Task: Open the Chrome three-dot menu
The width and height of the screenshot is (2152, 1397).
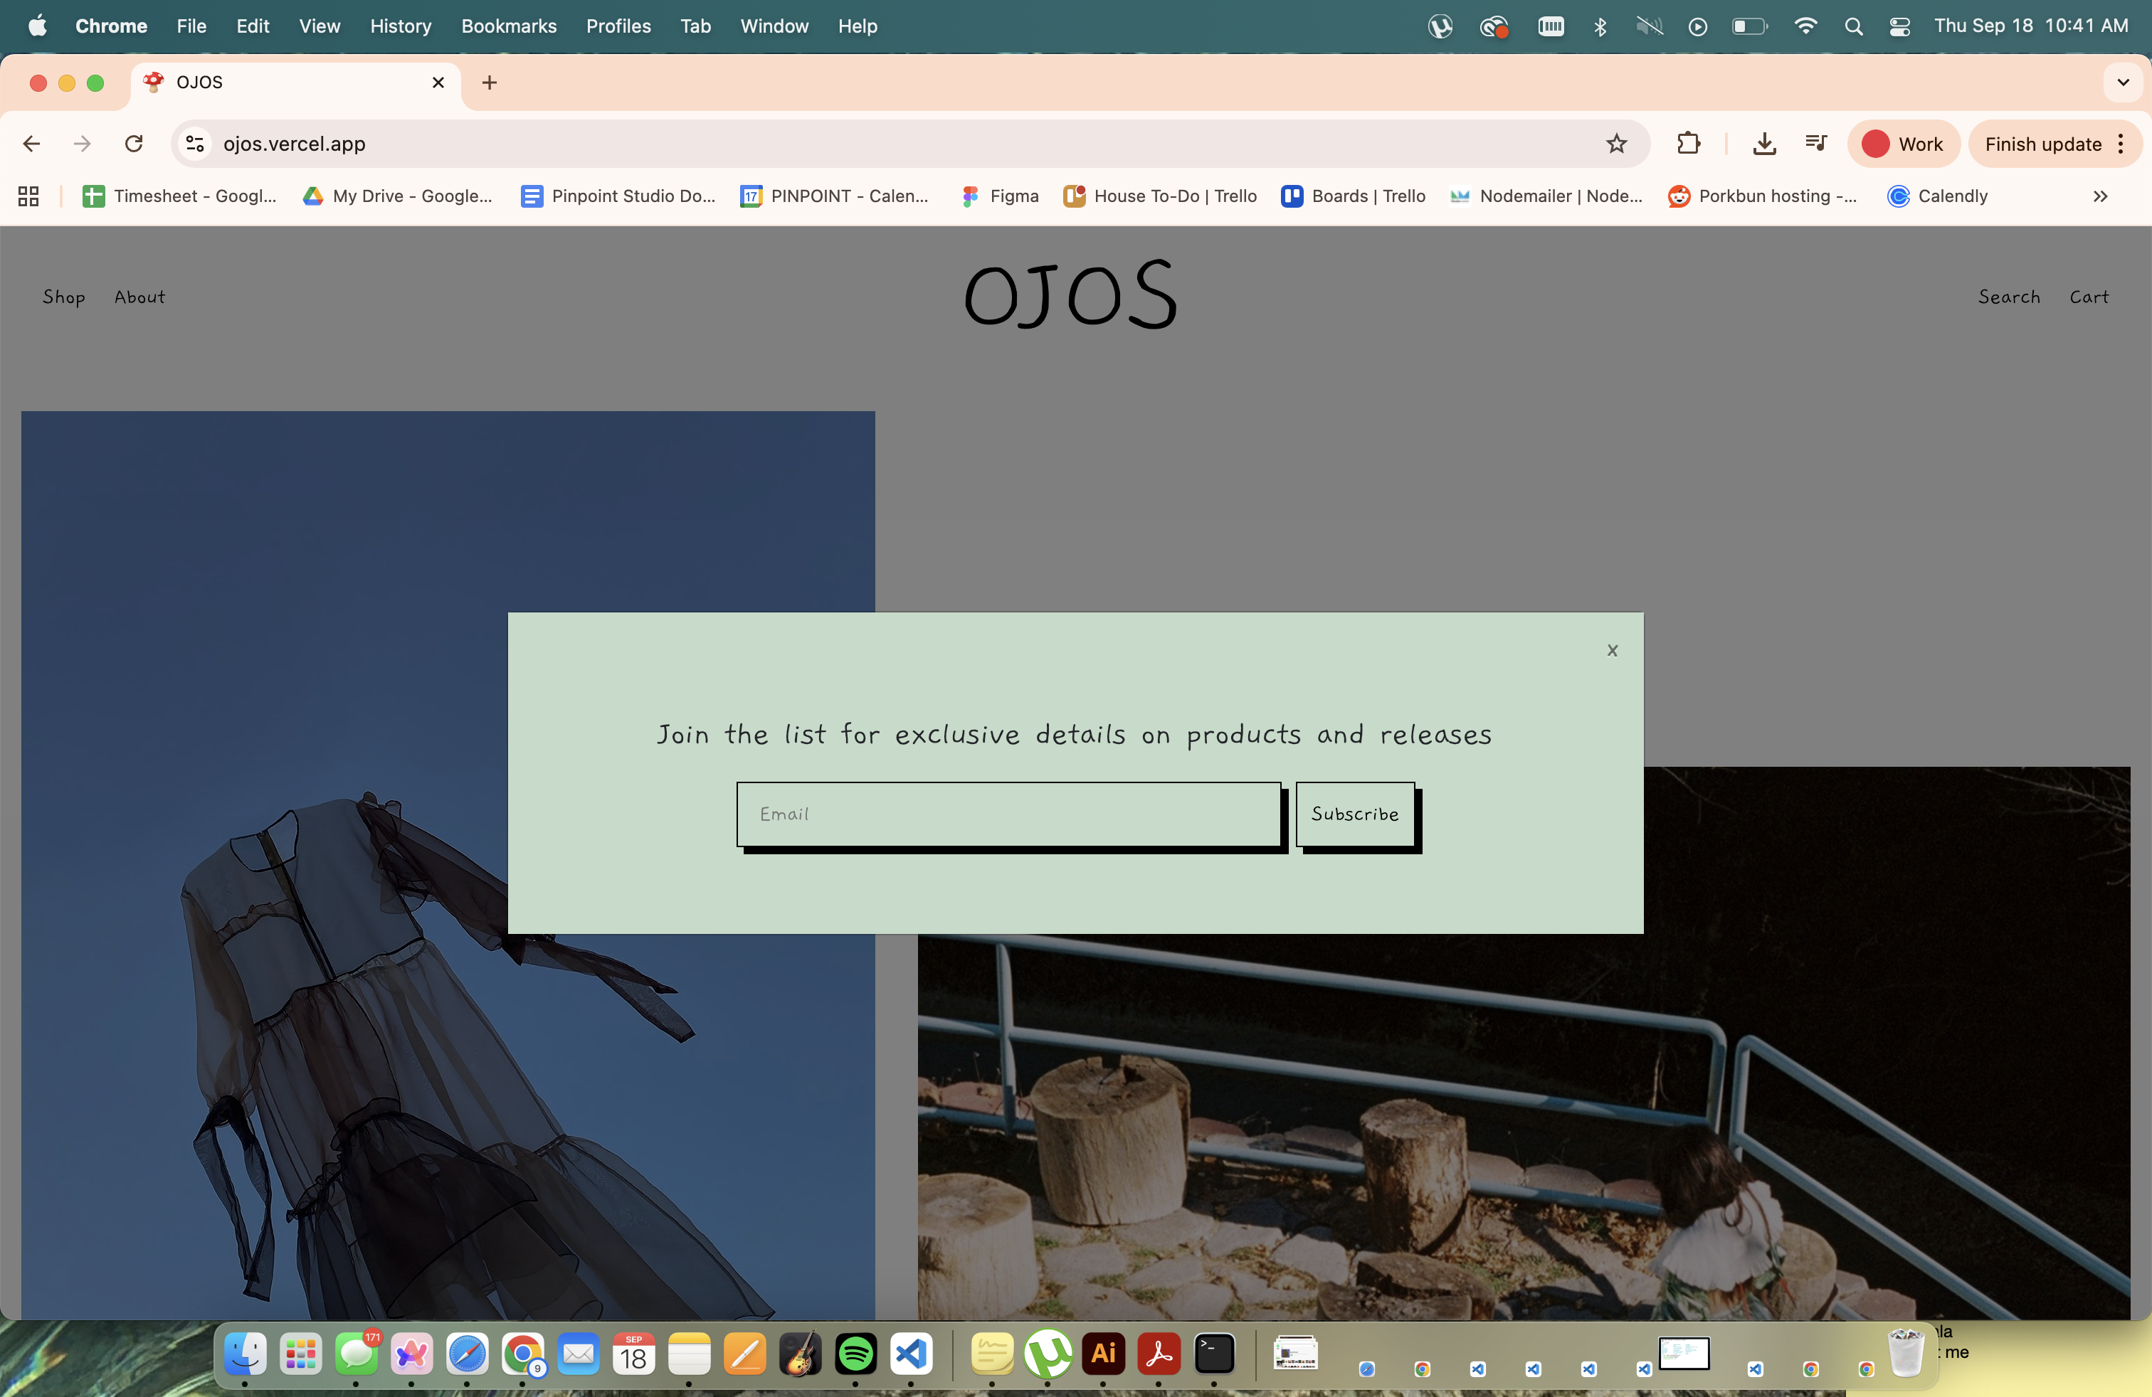Action: [2121, 144]
